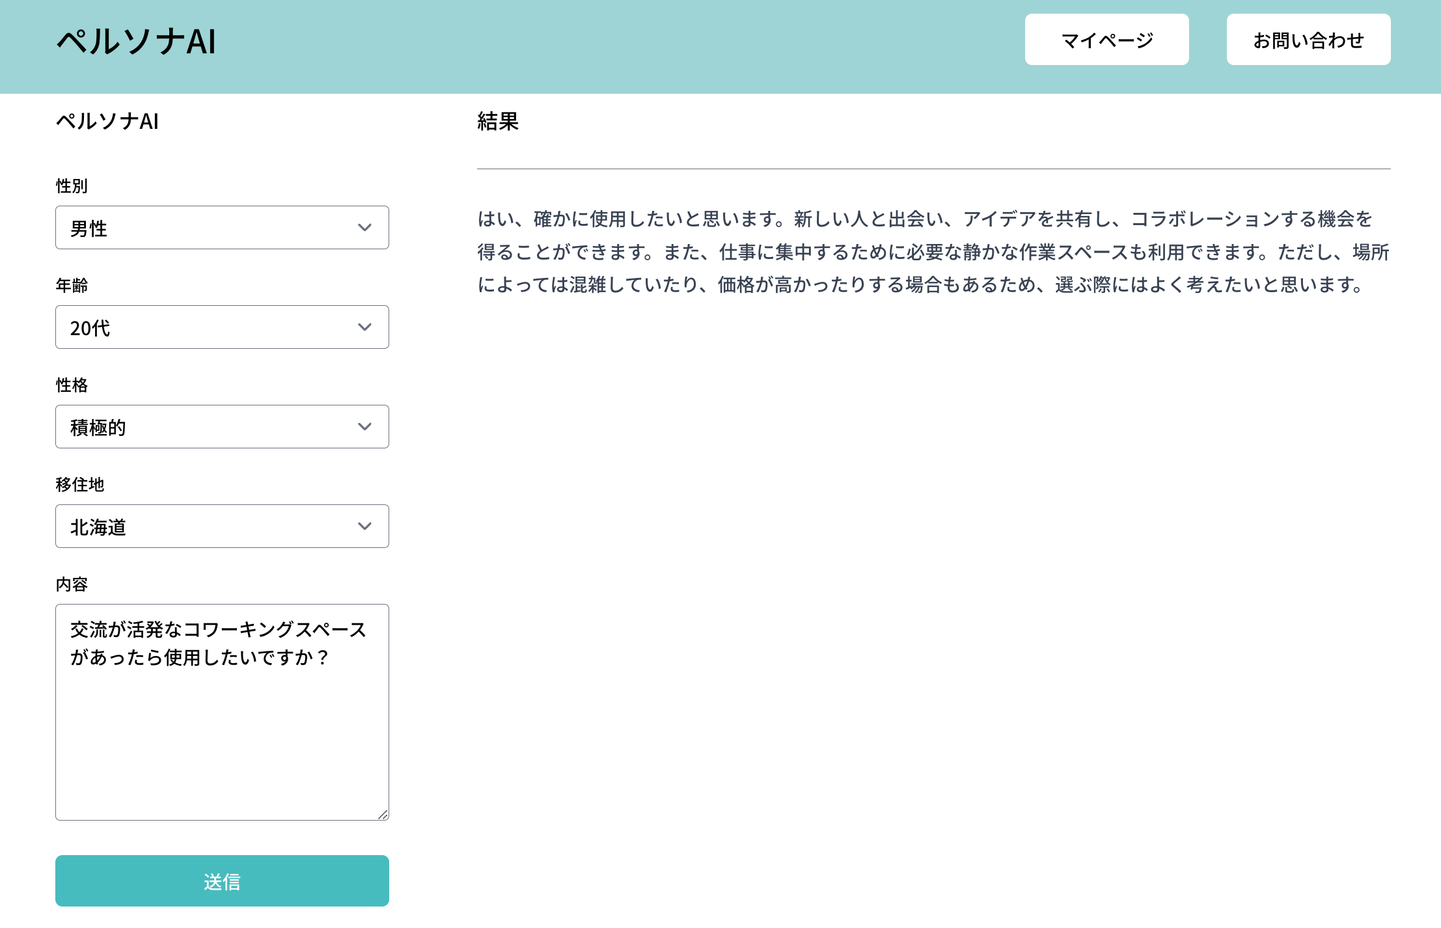1441x928 pixels.
Task: Click the chevron icon on the 年齢 selector
Action: click(x=364, y=327)
